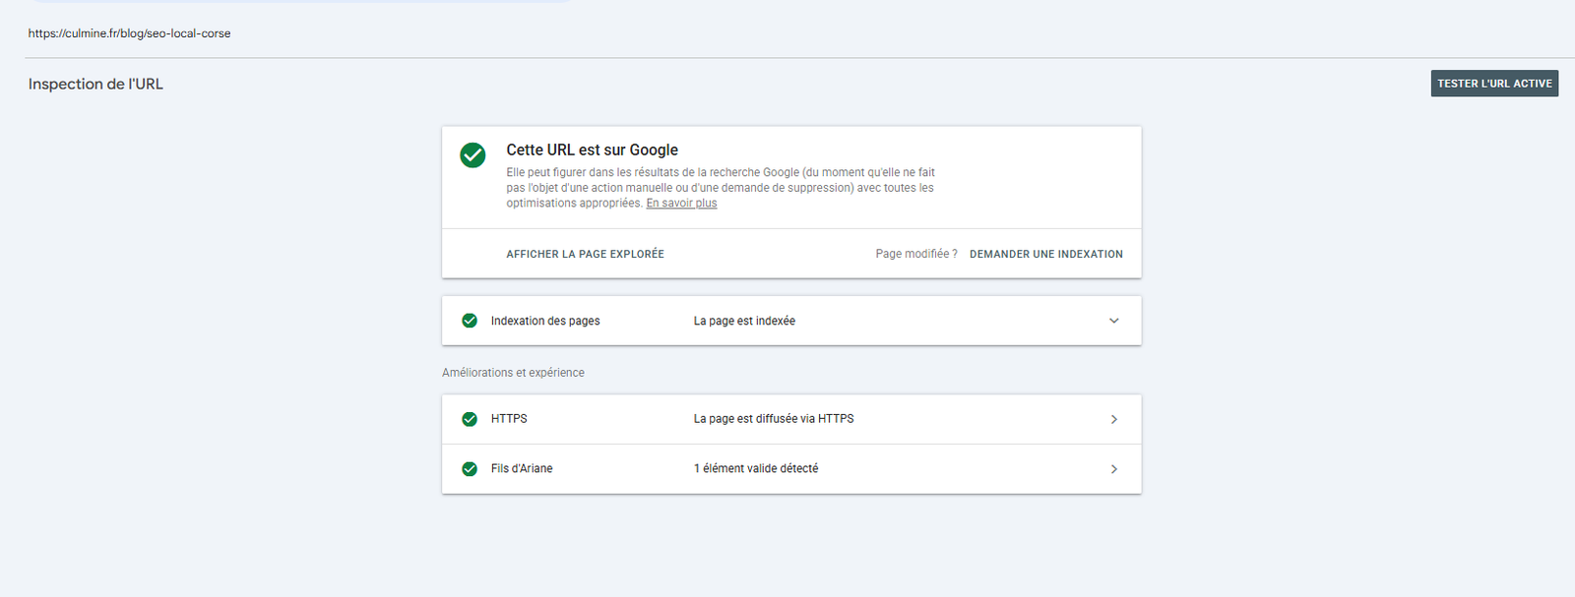Viewport: 1575px width, 597px height.
Task: Click the Améliorations et expérience section label
Action: 513,373
